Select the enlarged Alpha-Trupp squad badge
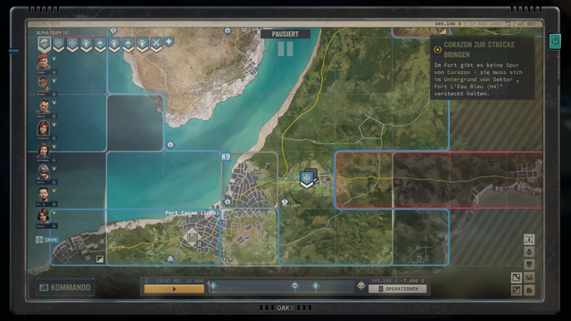The height and width of the screenshot is (321, 571). point(44,45)
